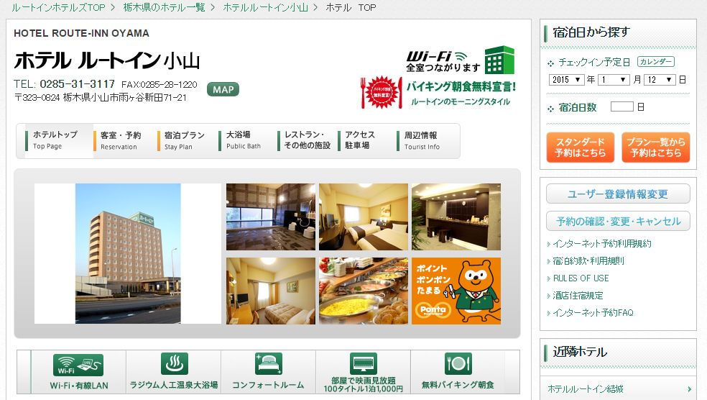707x400 pixels.
Task: Click the バイキング朝食無料宣言 banner text
Action: tap(461, 86)
